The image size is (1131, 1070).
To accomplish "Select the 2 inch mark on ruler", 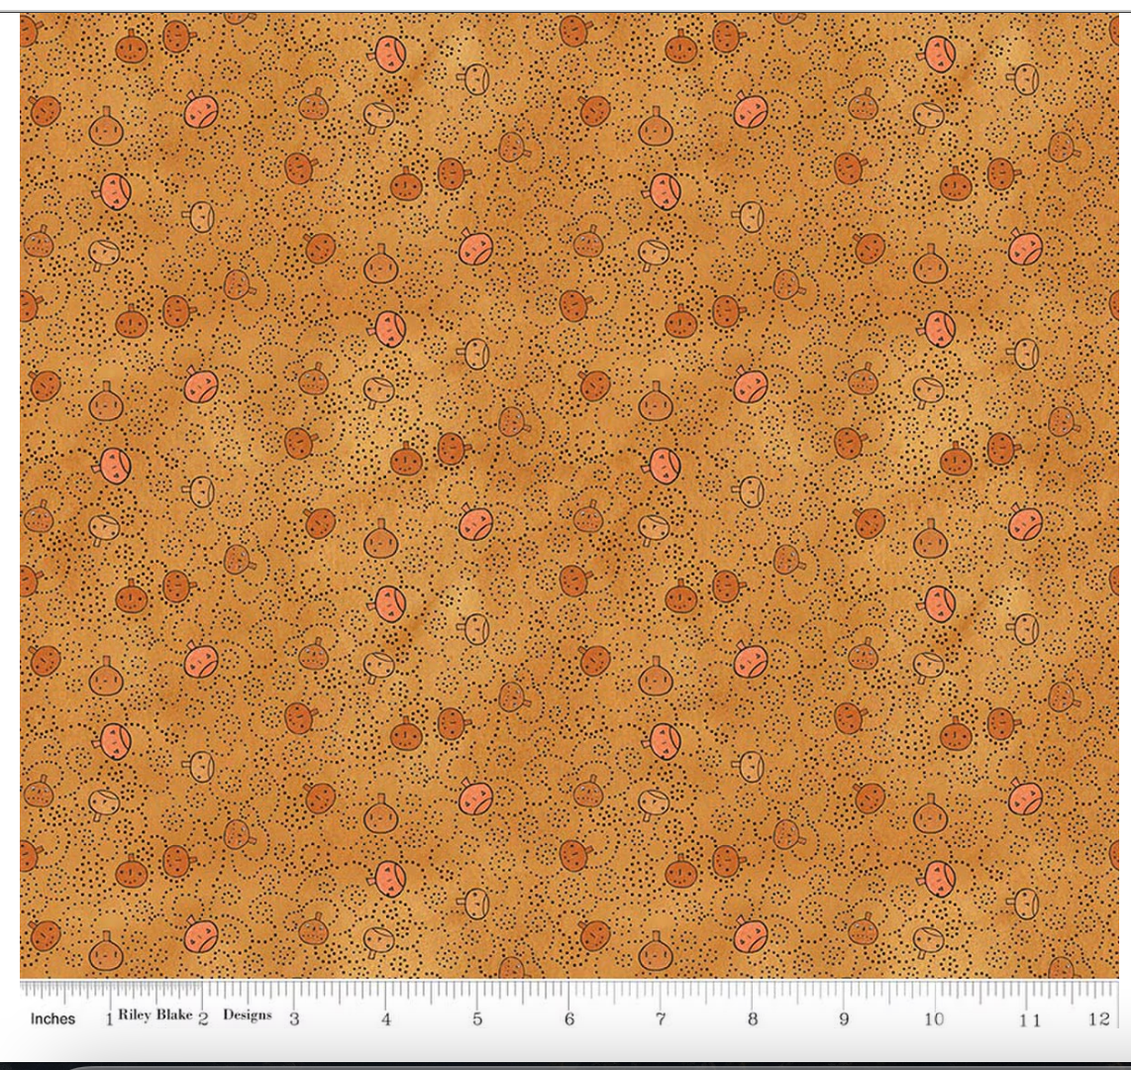I will coord(203,1018).
